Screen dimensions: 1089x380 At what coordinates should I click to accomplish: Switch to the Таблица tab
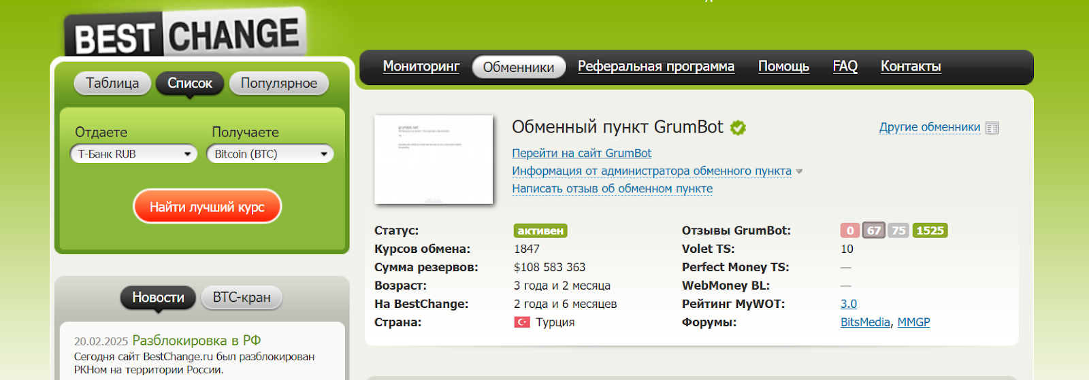[112, 83]
